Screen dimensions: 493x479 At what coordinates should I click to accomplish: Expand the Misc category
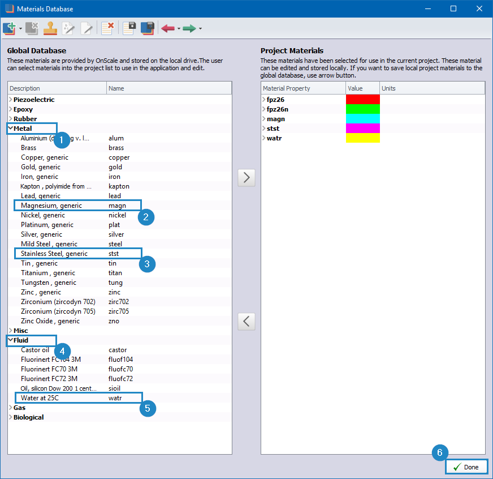11,331
